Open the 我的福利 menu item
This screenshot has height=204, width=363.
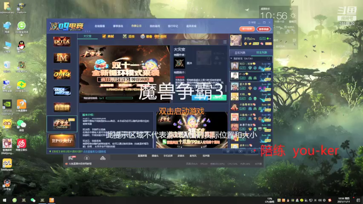[155, 26]
